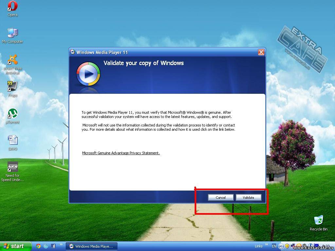
Task: Open the Start menu
Action: [x=15, y=246]
